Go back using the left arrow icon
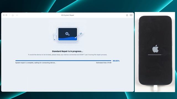 (17, 15)
